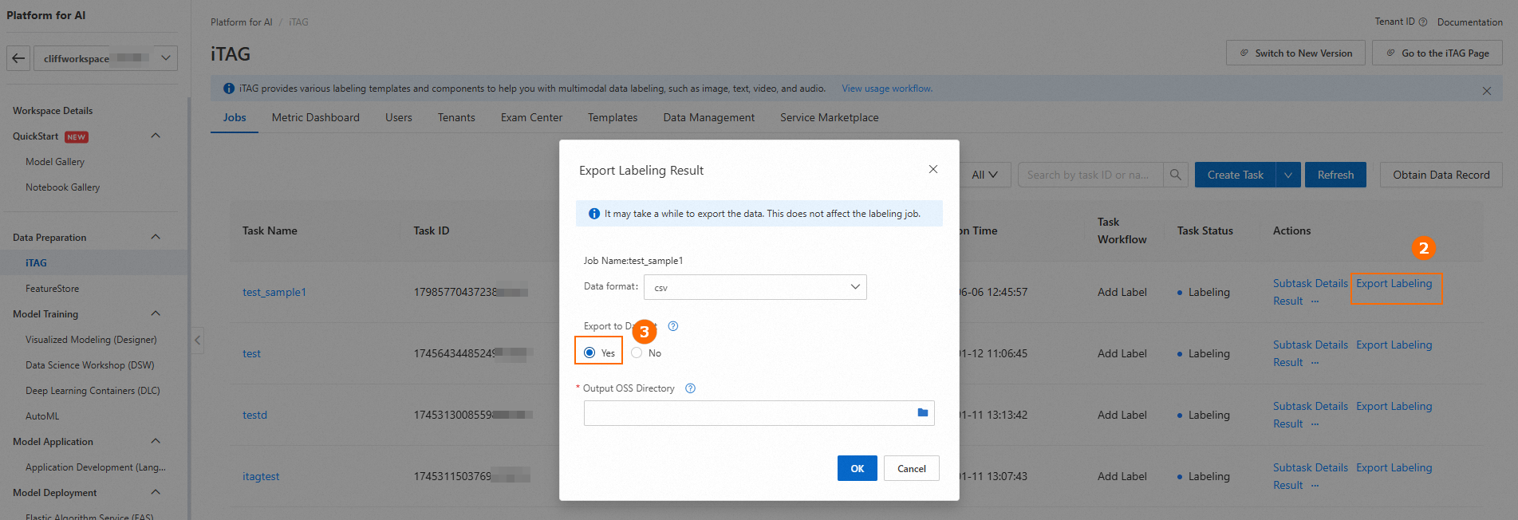The width and height of the screenshot is (1518, 520).
Task: Open Notebook Gallery
Action: coord(63,187)
